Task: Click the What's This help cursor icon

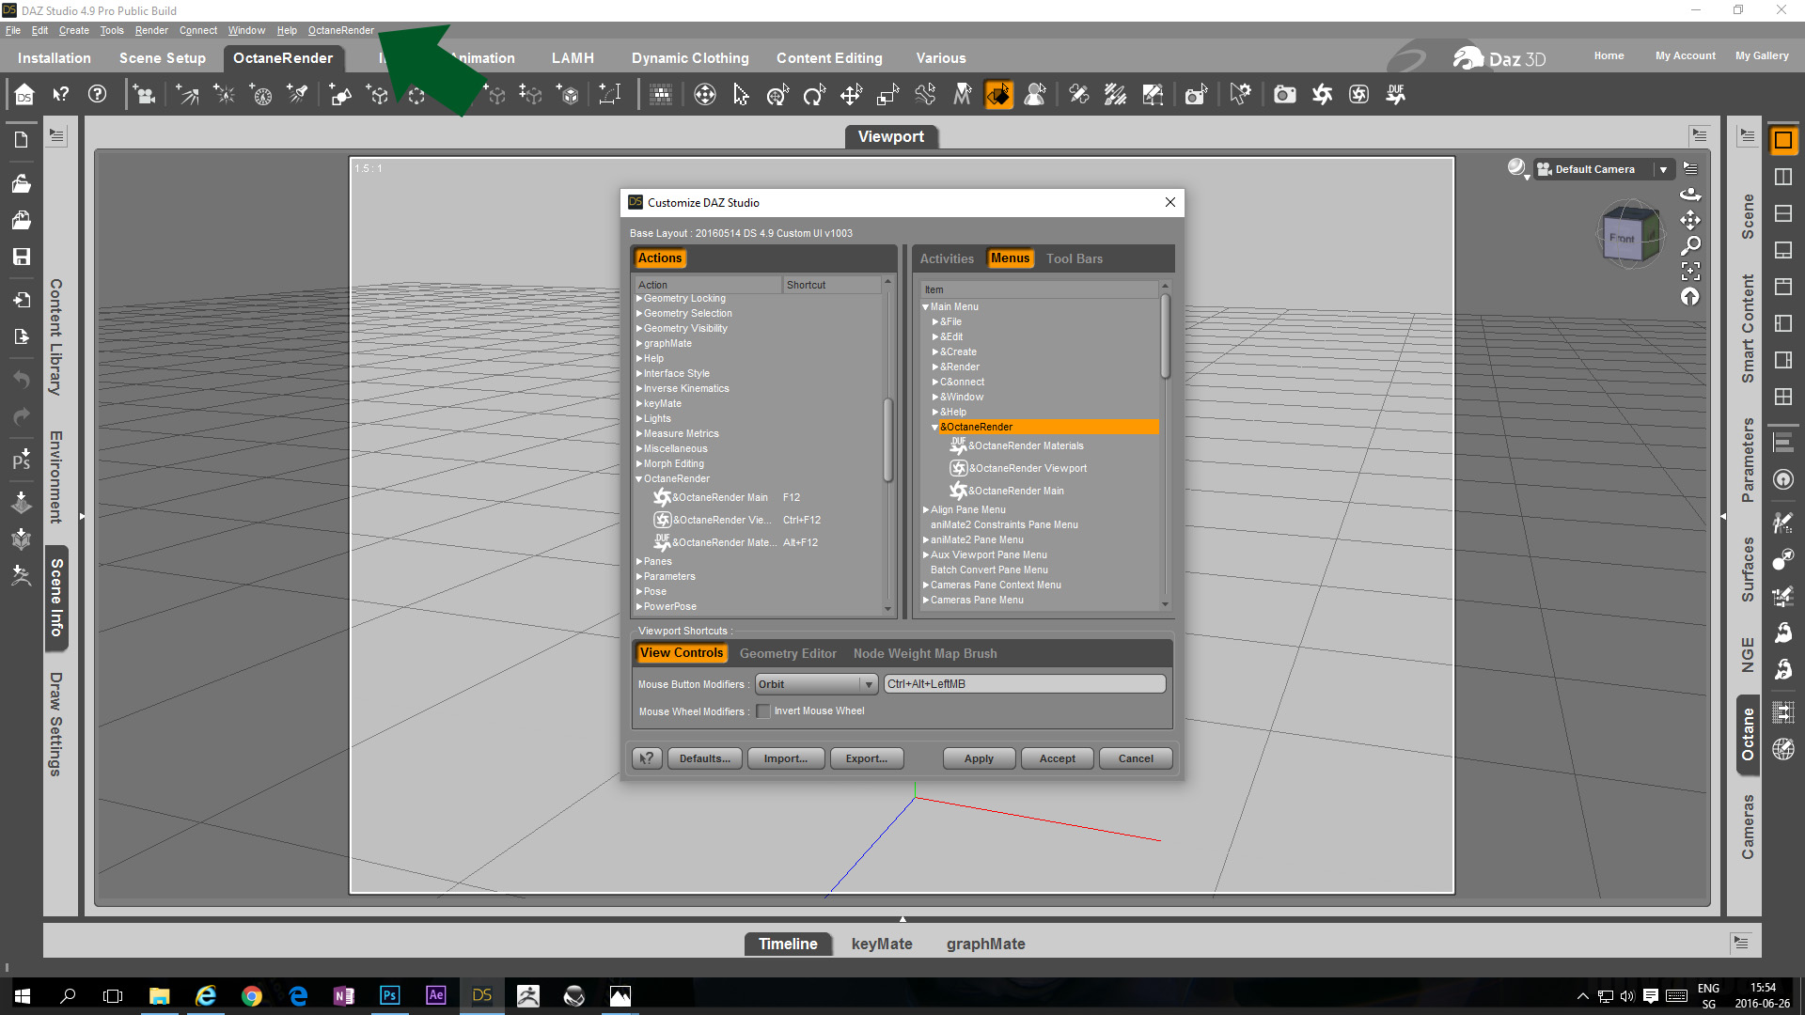Action: [61, 94]
